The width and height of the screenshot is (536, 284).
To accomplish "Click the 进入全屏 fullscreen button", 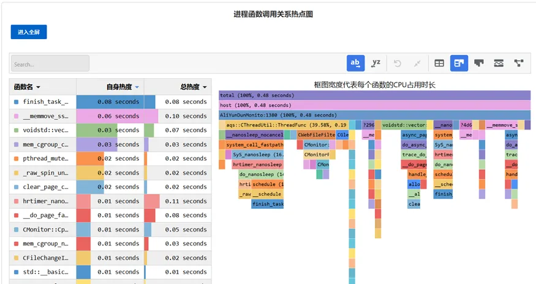I will [29, 32].
